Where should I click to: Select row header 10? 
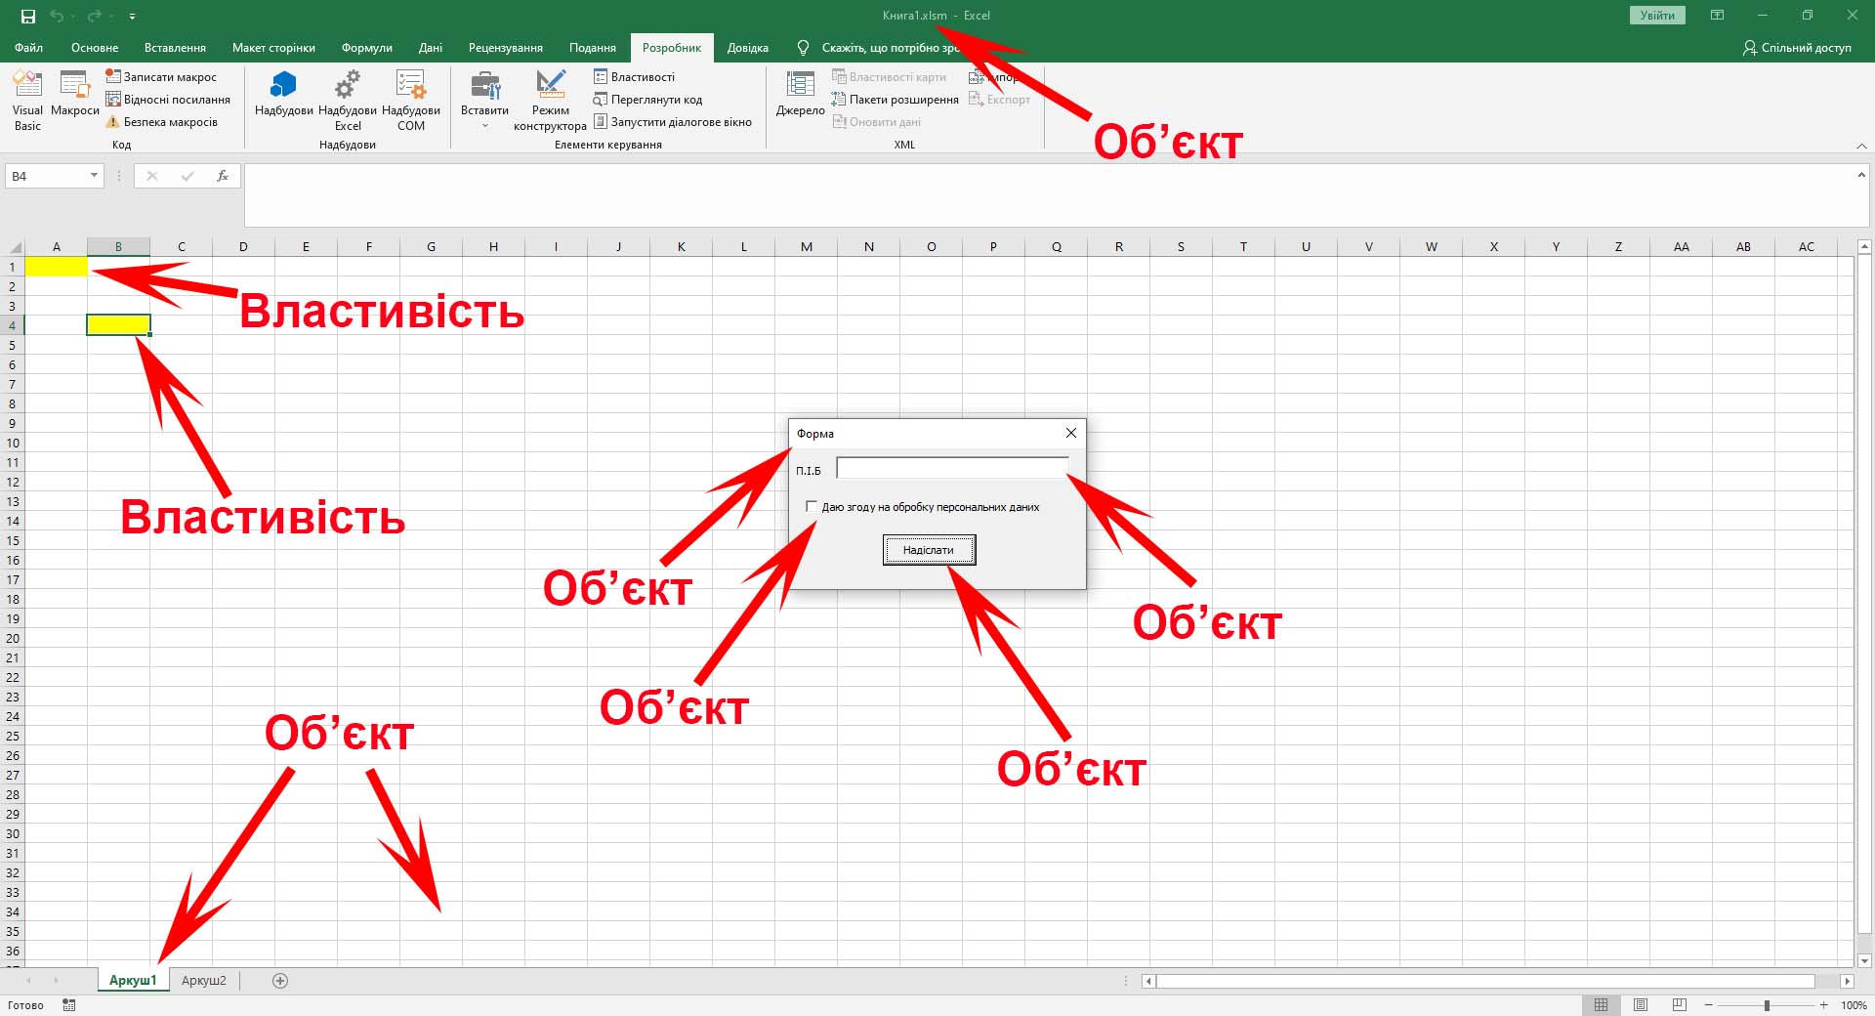[x=13, y=443]
